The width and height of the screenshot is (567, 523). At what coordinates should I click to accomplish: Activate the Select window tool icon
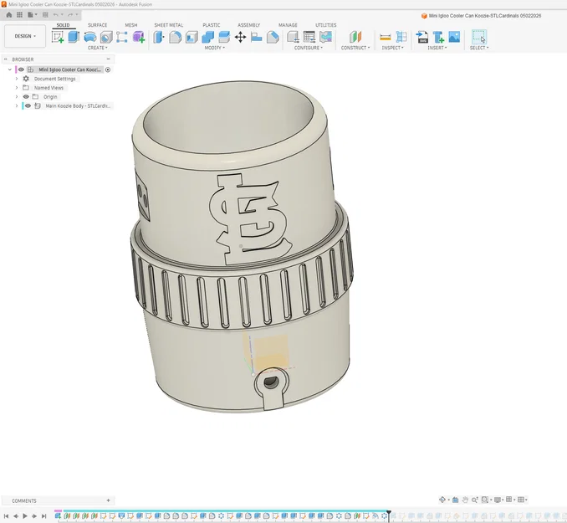479,37
